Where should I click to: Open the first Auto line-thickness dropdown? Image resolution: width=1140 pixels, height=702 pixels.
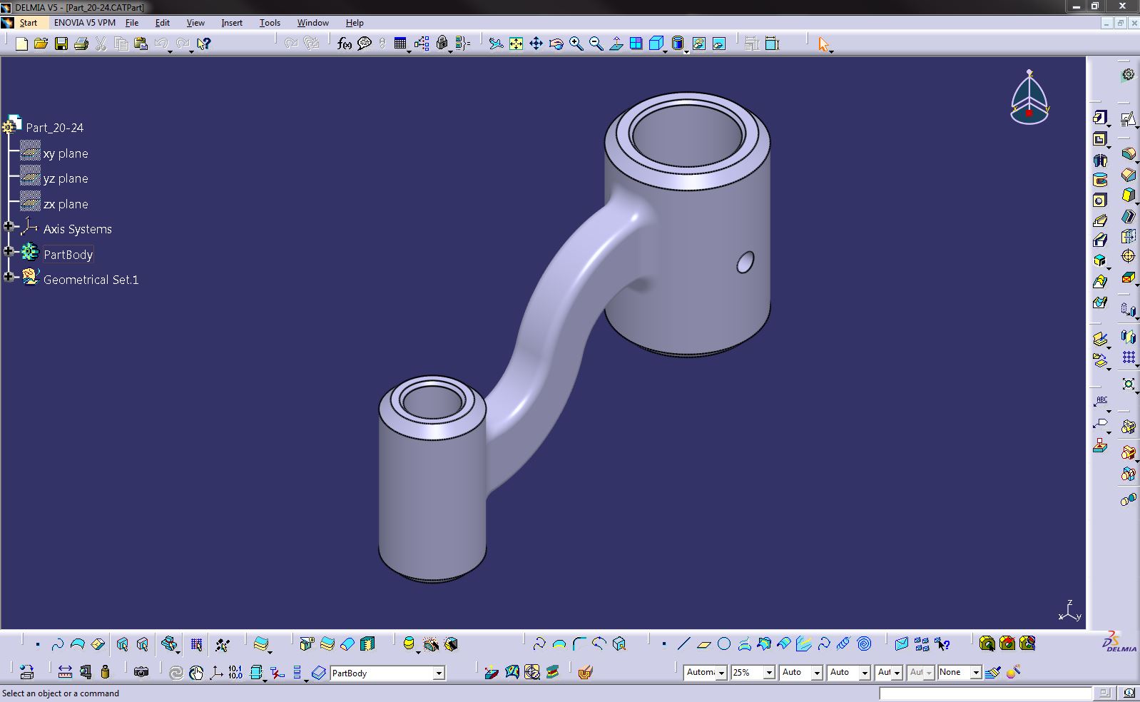tap(817, 673)
